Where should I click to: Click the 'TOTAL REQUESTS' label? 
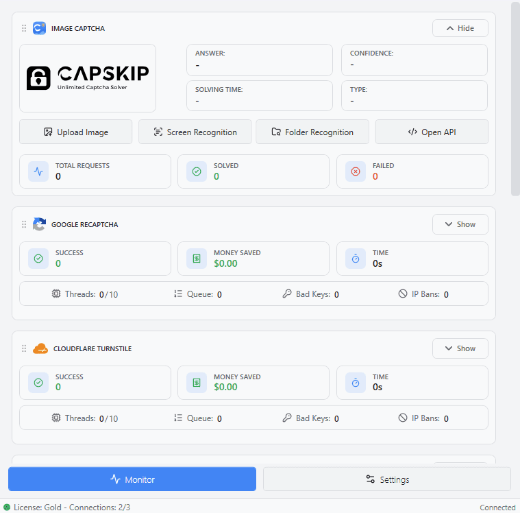point(82,166)
